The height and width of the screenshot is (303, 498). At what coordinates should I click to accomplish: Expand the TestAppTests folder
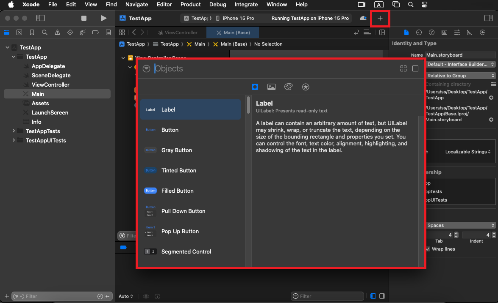[13, 131]
